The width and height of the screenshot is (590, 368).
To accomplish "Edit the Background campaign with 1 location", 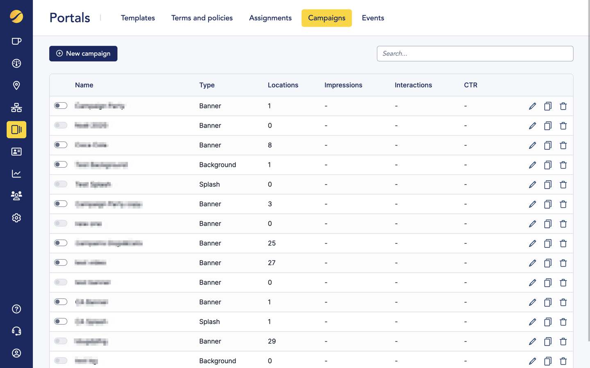I will [532, 165].
